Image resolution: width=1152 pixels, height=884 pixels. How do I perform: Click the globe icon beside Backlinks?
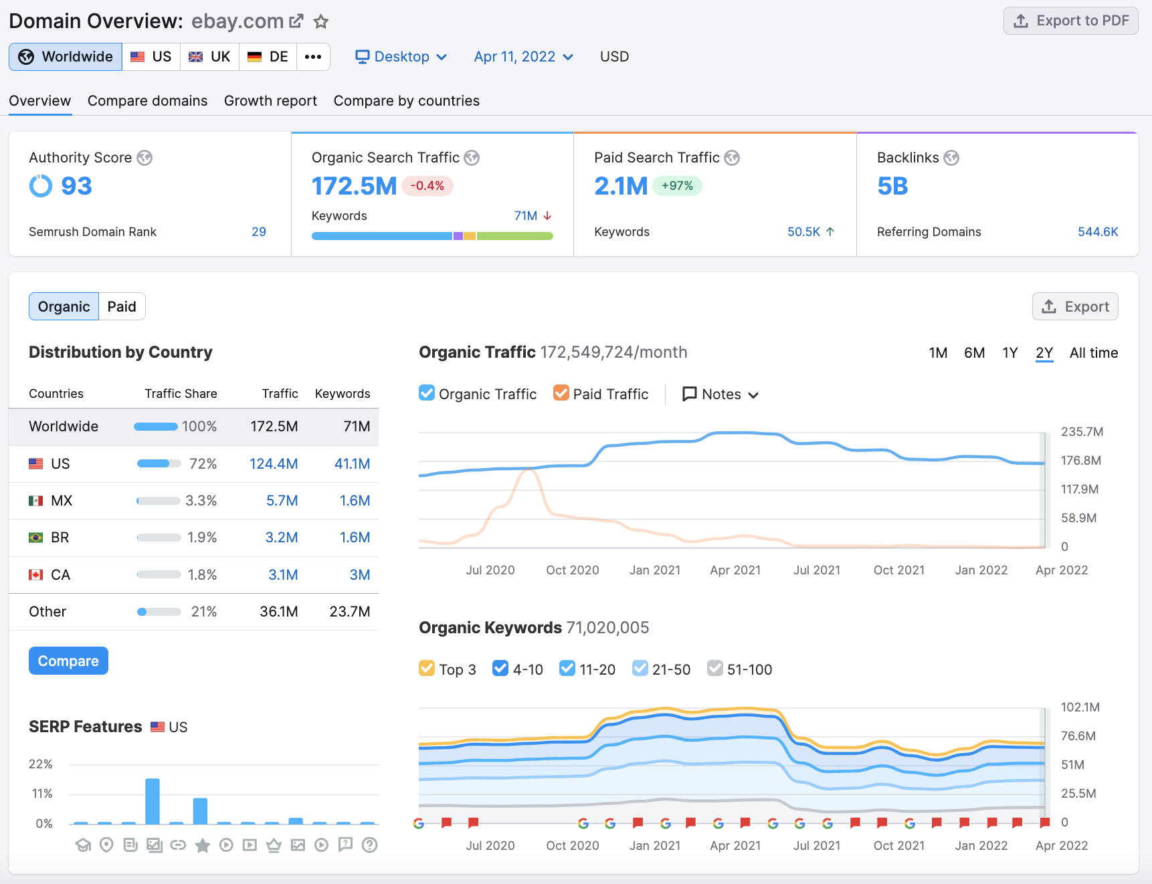point(951,158)
